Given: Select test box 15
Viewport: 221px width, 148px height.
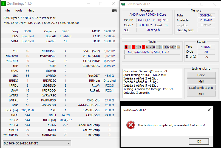Looking at the screenshot, I should click(x=178, y=47).
